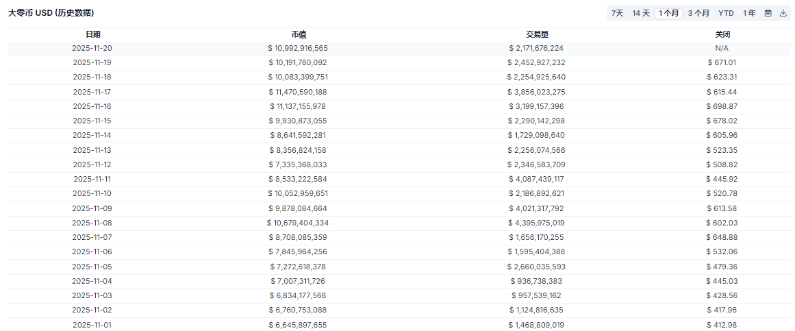Click the 日期 column header
The image size is (795, 331).
point(92,34)
